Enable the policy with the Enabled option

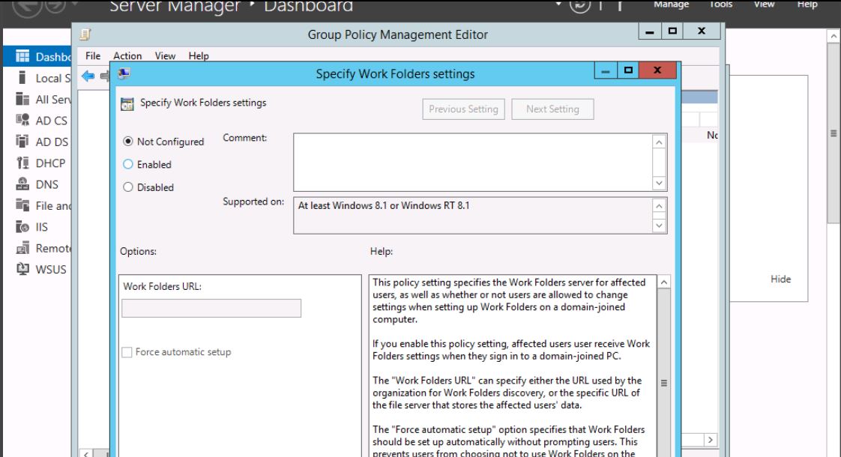127,165
